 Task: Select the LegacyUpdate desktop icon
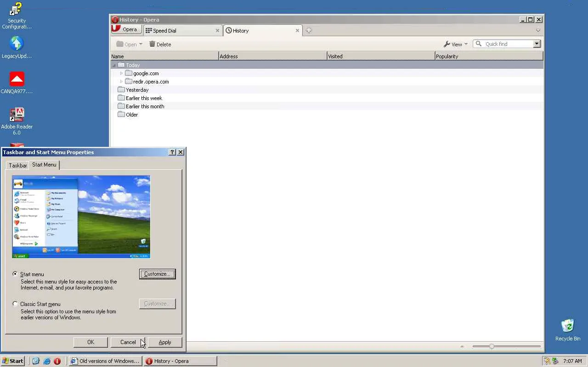[x=17, y=48]
